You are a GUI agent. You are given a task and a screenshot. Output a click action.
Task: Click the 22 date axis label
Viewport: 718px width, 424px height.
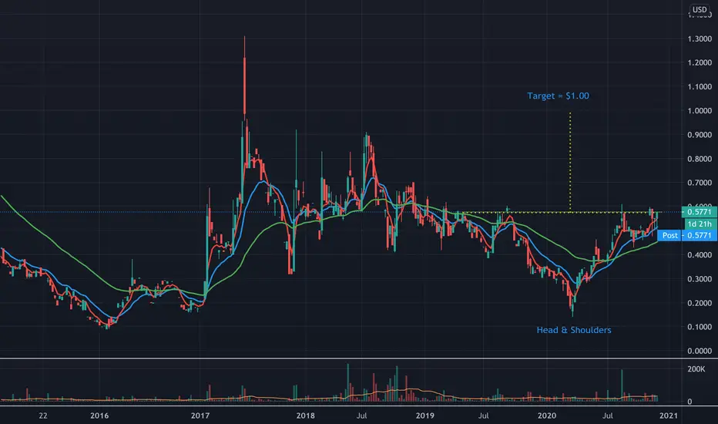pos(42,416)
